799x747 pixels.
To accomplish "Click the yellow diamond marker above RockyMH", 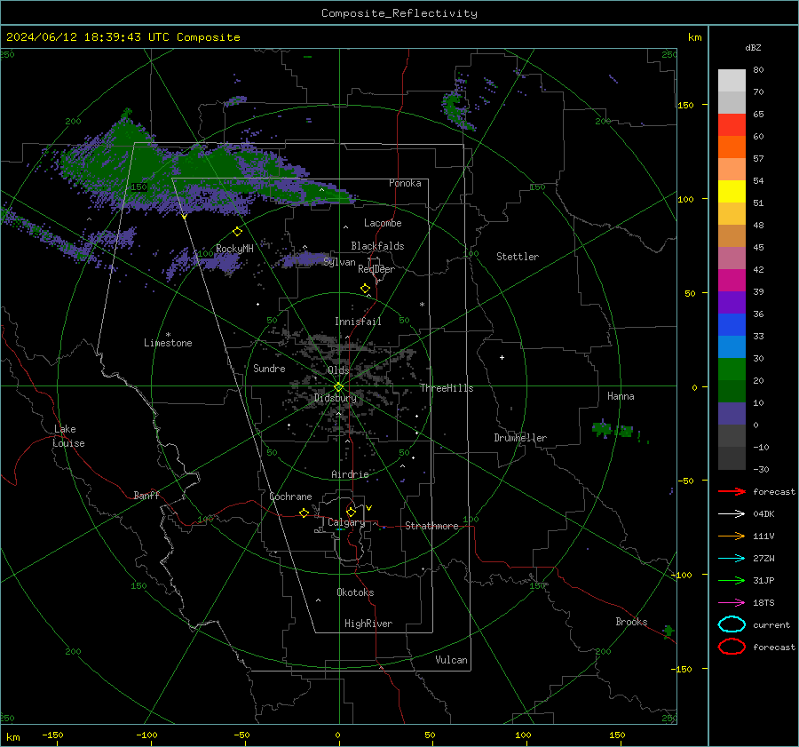I will pyautogui.click(x=237, y=232).
